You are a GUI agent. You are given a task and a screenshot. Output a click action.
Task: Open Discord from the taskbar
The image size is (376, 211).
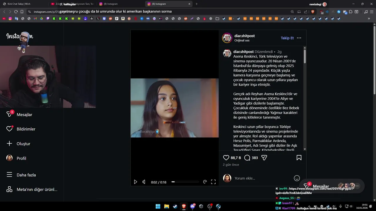[x=192, y=206]
